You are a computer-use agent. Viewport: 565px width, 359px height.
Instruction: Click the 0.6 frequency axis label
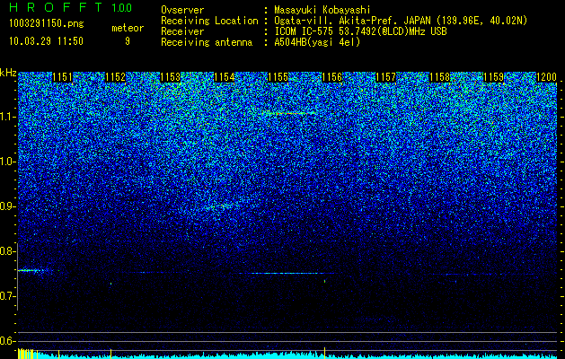click(x=8, y=341)
